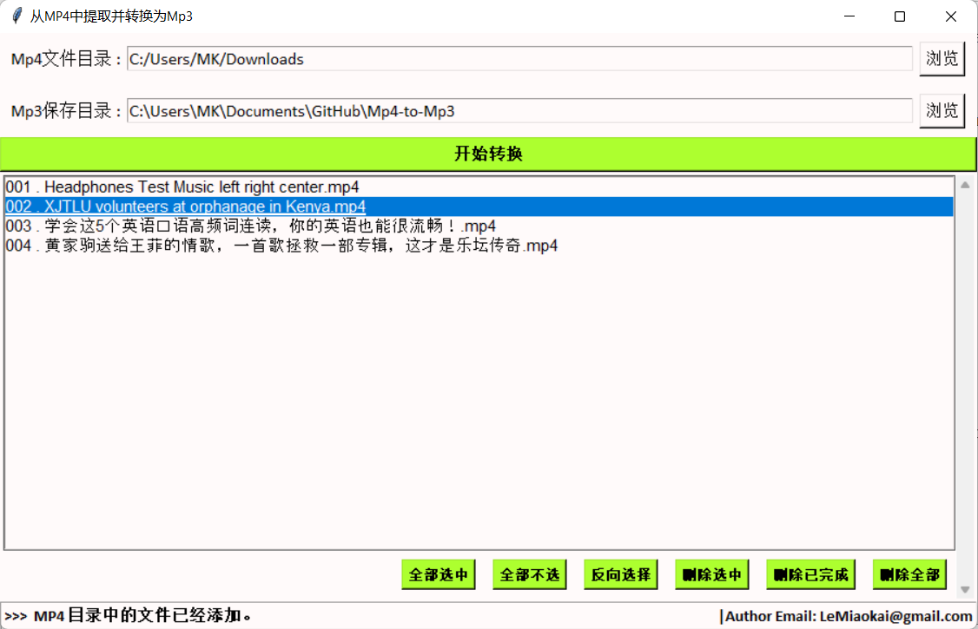Click 全部选中 to select all files
This screenshot has width=978, height=629.
439,573
